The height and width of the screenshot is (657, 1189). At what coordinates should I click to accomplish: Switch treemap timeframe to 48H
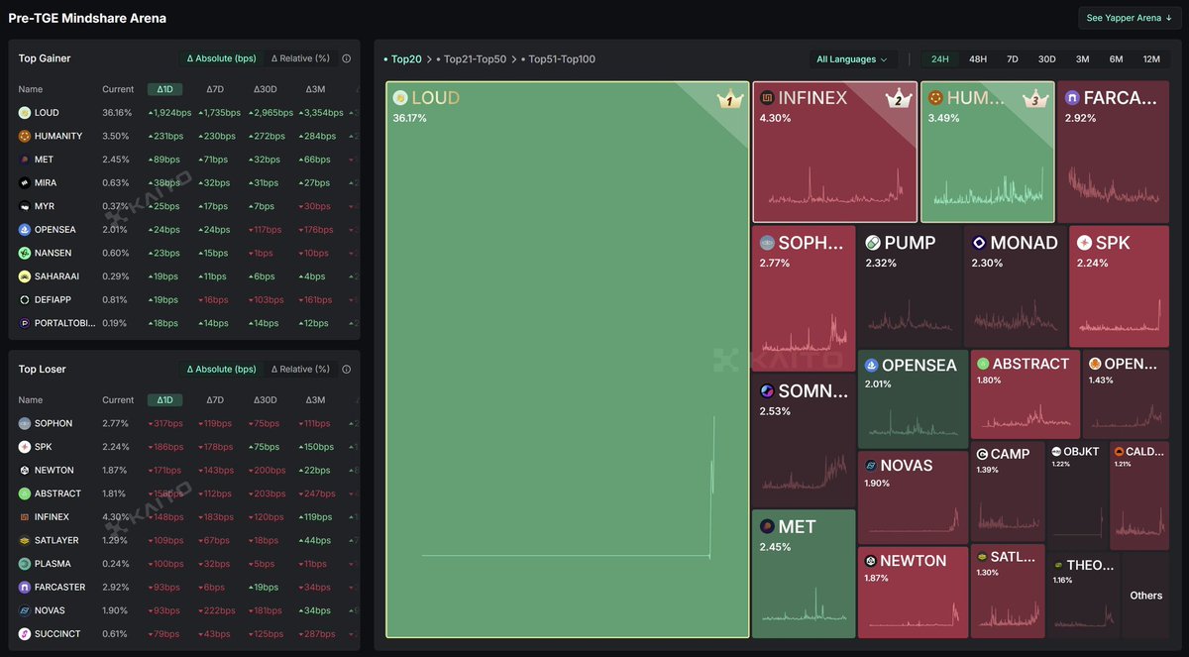[x=978, y=59]
